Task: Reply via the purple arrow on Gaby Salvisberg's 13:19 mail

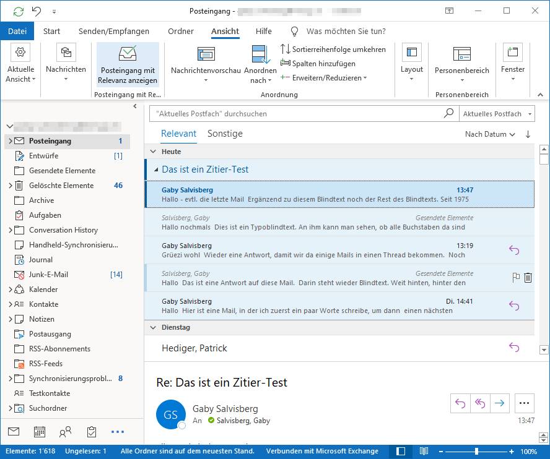Action: (x=514, y=250)
